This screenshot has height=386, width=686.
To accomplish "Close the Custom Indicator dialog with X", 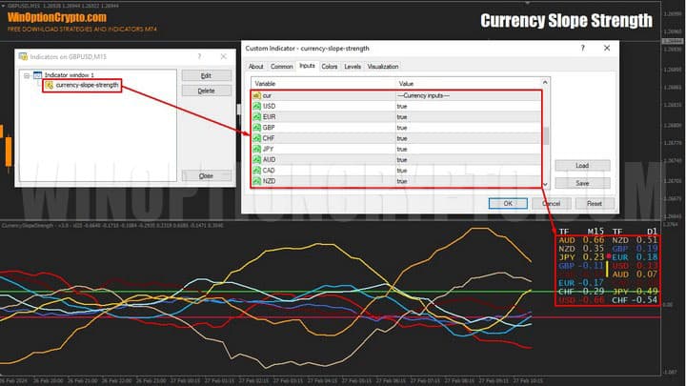I will click(607, 48).
